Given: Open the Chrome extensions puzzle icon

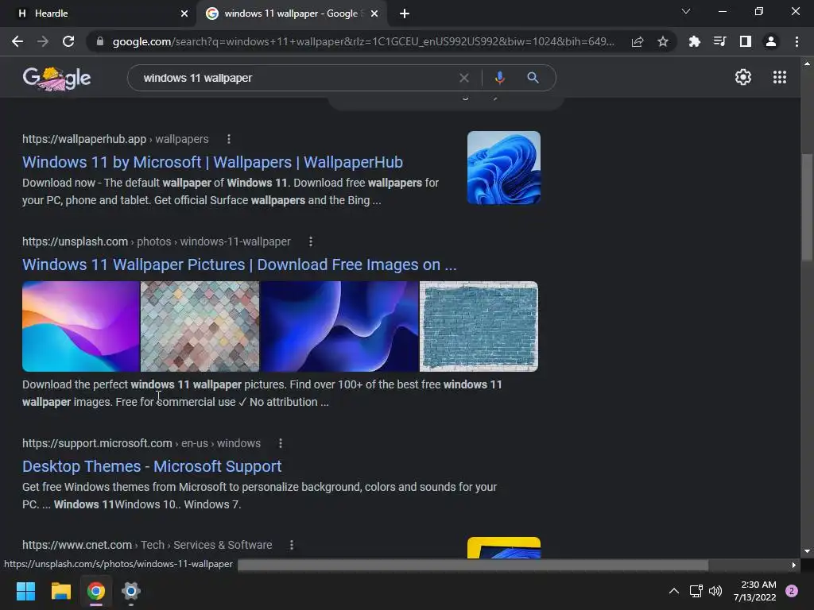Looking at the screenshot, I should click(x=694, y=41).
